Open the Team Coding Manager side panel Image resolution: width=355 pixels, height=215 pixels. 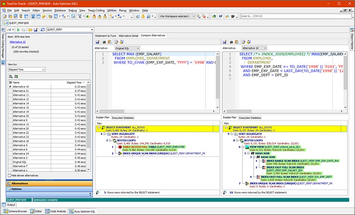2,46
